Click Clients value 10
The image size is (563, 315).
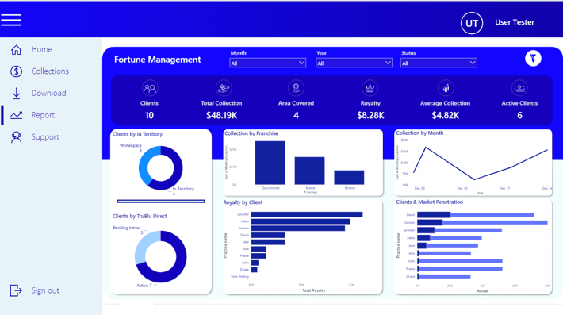point(149,115)
